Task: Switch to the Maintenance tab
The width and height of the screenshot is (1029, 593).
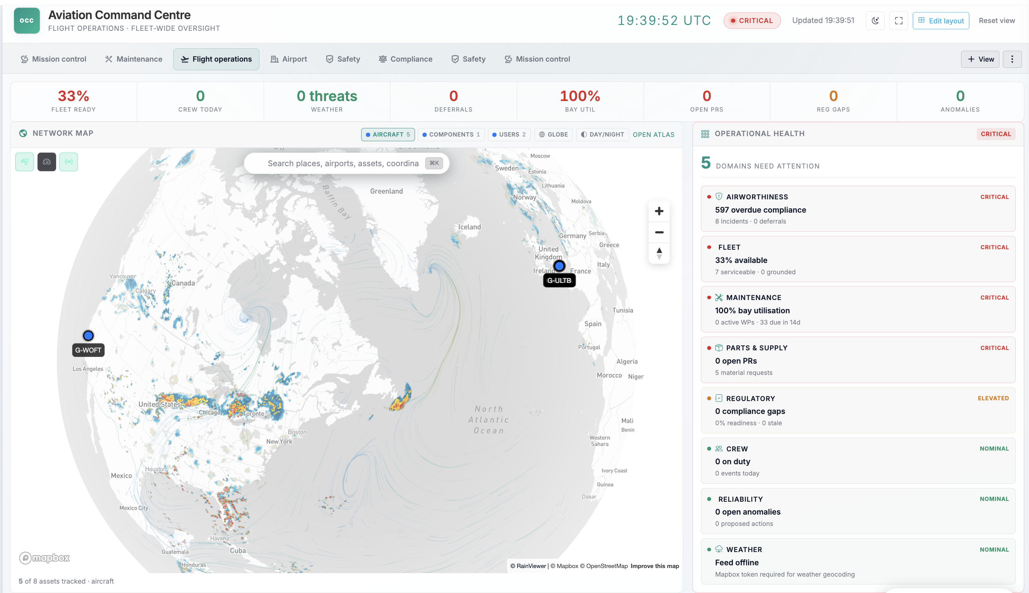Action: tap(133, 59)
